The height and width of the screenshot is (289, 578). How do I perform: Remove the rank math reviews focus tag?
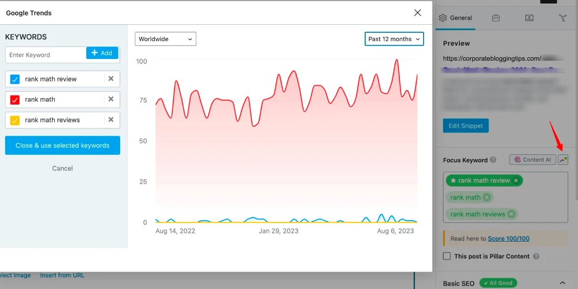click(511, 214)
